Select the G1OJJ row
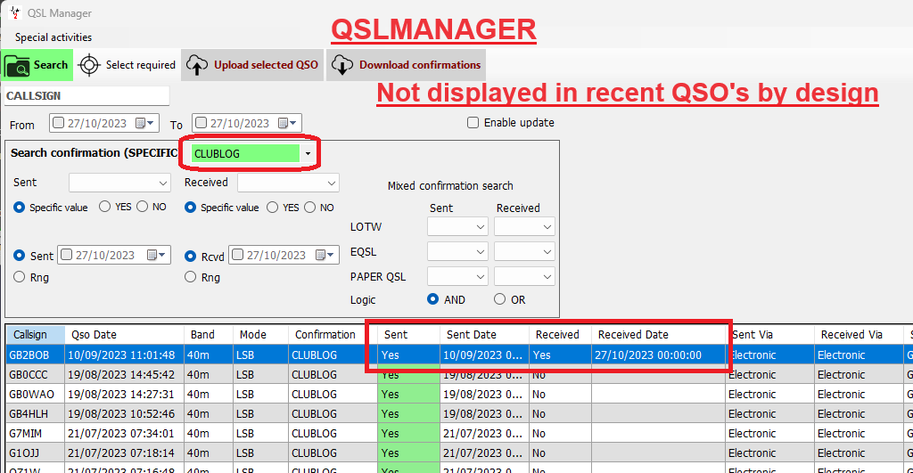This screenshot has width=913, height=473. [x=459, y=453]
